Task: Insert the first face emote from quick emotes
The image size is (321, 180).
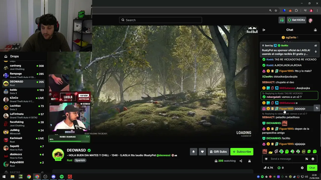Action: 265,151
